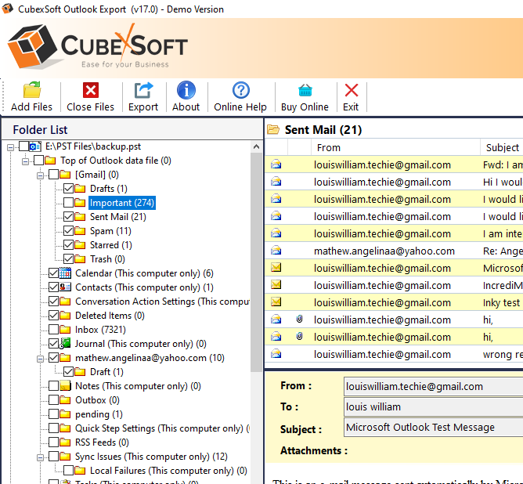The image size is (523, 484).
Task: Click the Subject column header
Action: 502,147
